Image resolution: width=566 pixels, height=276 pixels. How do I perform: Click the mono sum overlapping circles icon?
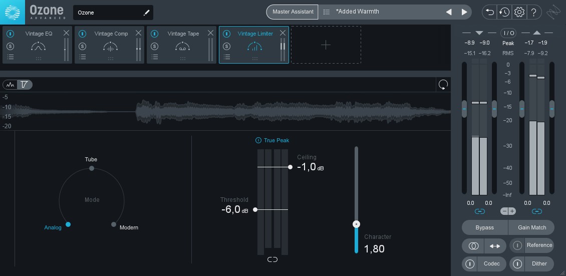click(473, 246)
